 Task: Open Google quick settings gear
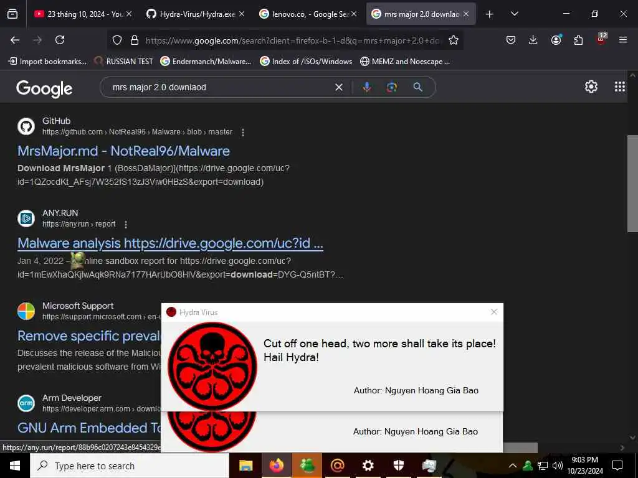click(591, 87)
